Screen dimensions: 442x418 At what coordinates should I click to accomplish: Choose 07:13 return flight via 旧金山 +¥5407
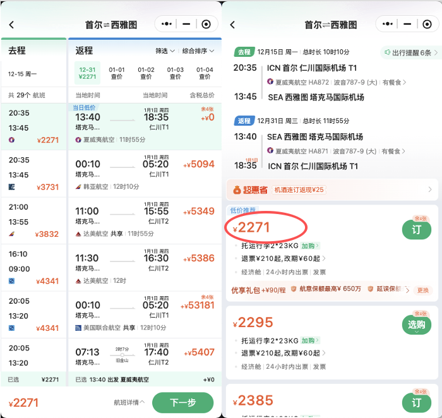[x=145, y=355]
